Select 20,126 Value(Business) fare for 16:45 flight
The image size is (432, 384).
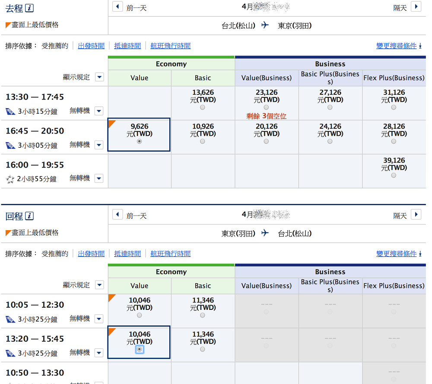click(x=266, y=141)
